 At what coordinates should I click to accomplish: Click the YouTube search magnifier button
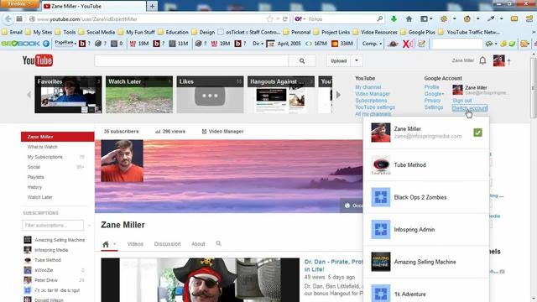(x=302, y=60)
